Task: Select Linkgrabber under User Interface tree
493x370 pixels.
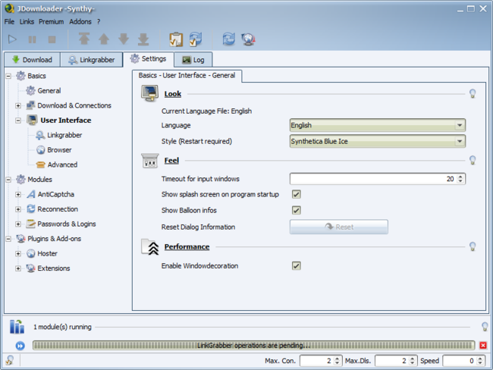Action: (64, 135)
